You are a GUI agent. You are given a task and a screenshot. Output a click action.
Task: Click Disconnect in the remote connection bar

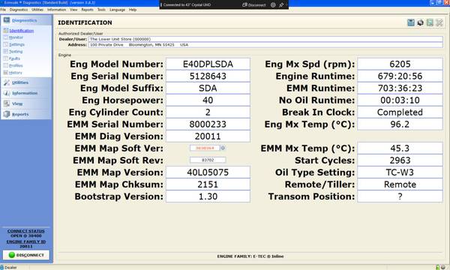pos(254,5)
